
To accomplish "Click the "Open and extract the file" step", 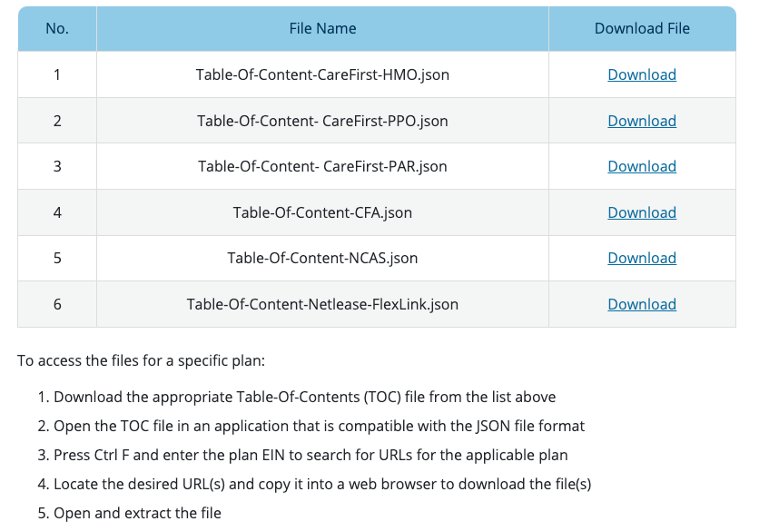I will (137, 513).
